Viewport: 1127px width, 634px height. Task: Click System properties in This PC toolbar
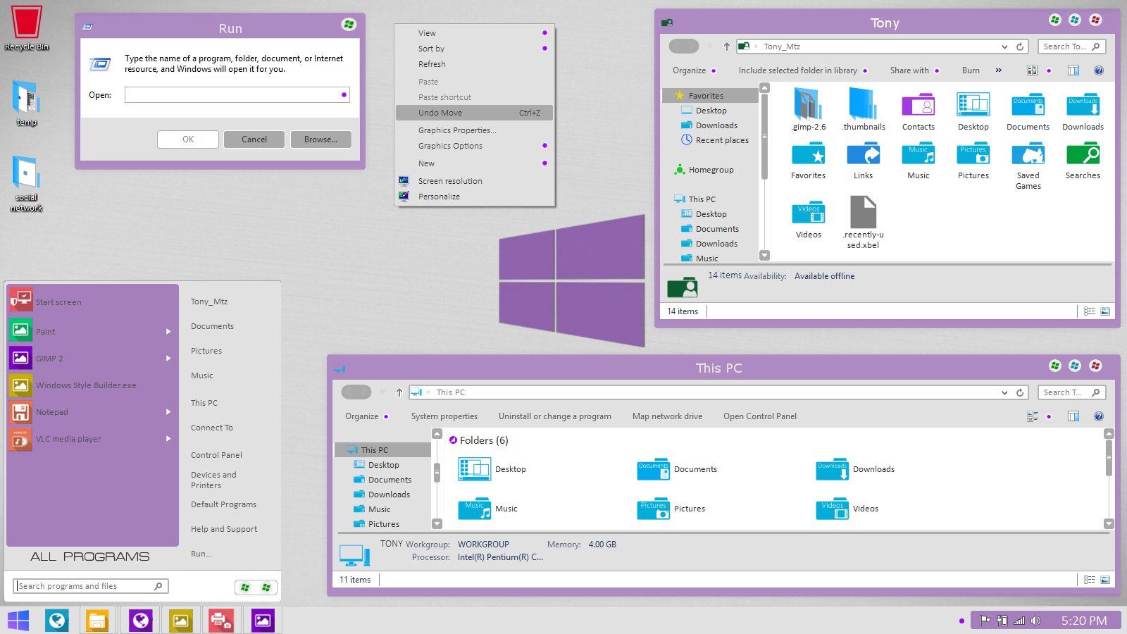coord(444,416)
